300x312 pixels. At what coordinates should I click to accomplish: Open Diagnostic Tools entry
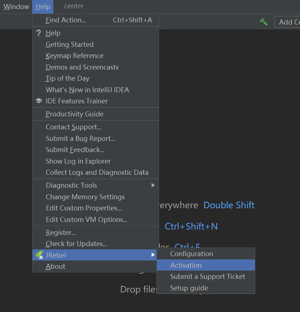[96, 185]
